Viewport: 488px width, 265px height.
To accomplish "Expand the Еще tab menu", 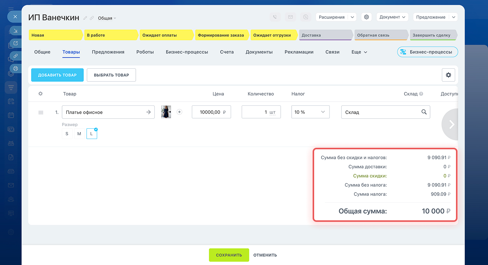I will 359,52.
